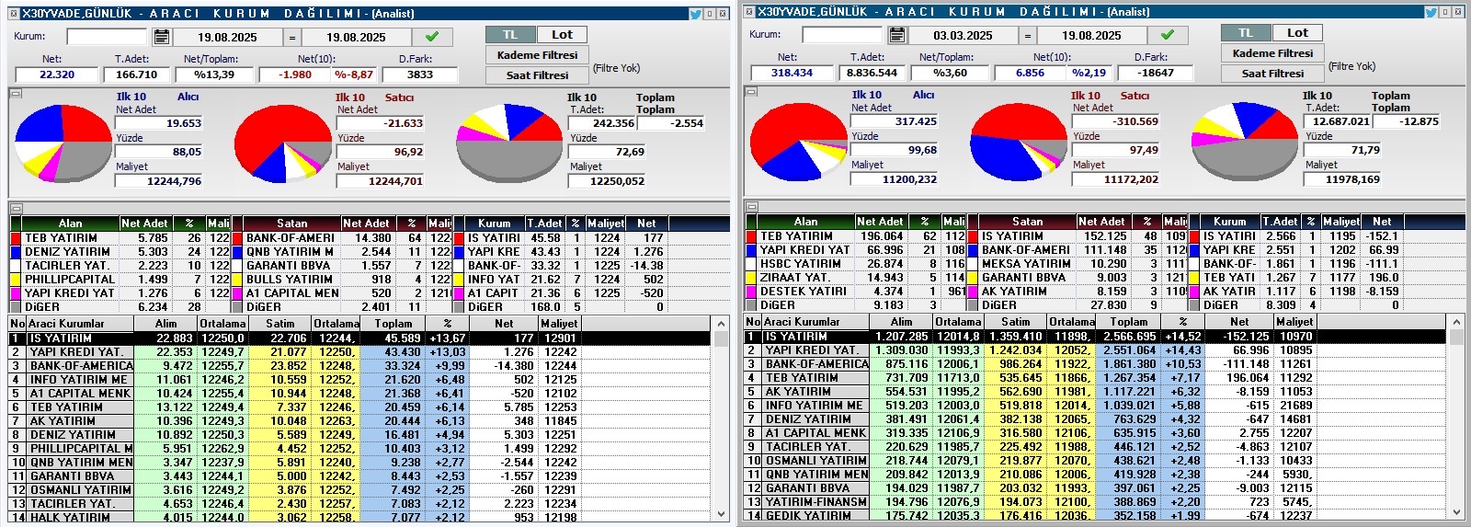Collapse pie chart panel, 03.03.2025-start window
Screen dimensions: 1471x527
click(751, 91)
